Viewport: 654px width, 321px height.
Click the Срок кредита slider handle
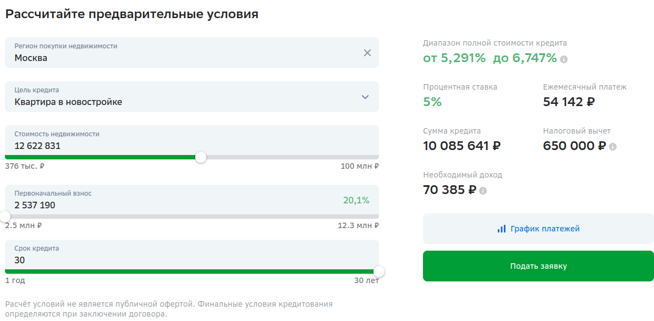[379, 272]
